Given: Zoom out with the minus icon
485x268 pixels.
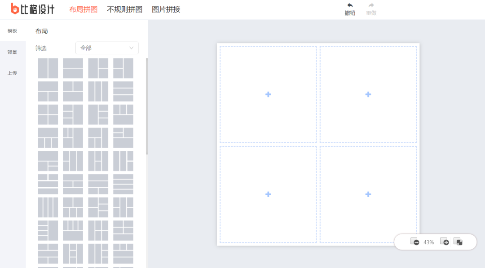Looking at the screenshot, I should (x=415, y=242).
